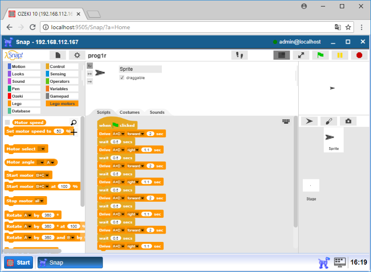This screenshot has width=371, height=272.
Task: Reload the browser page
Action: coord(32,27)
